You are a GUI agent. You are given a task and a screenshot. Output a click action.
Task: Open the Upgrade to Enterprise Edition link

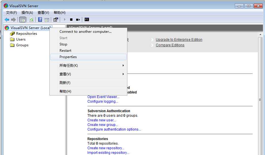point(179,40)
